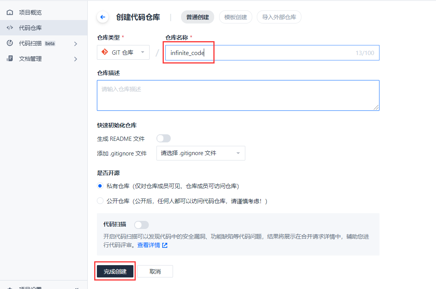Enable the 生成 README 文件 switch
The width and height of the screenshot is (436, 289).
[163, 138]
